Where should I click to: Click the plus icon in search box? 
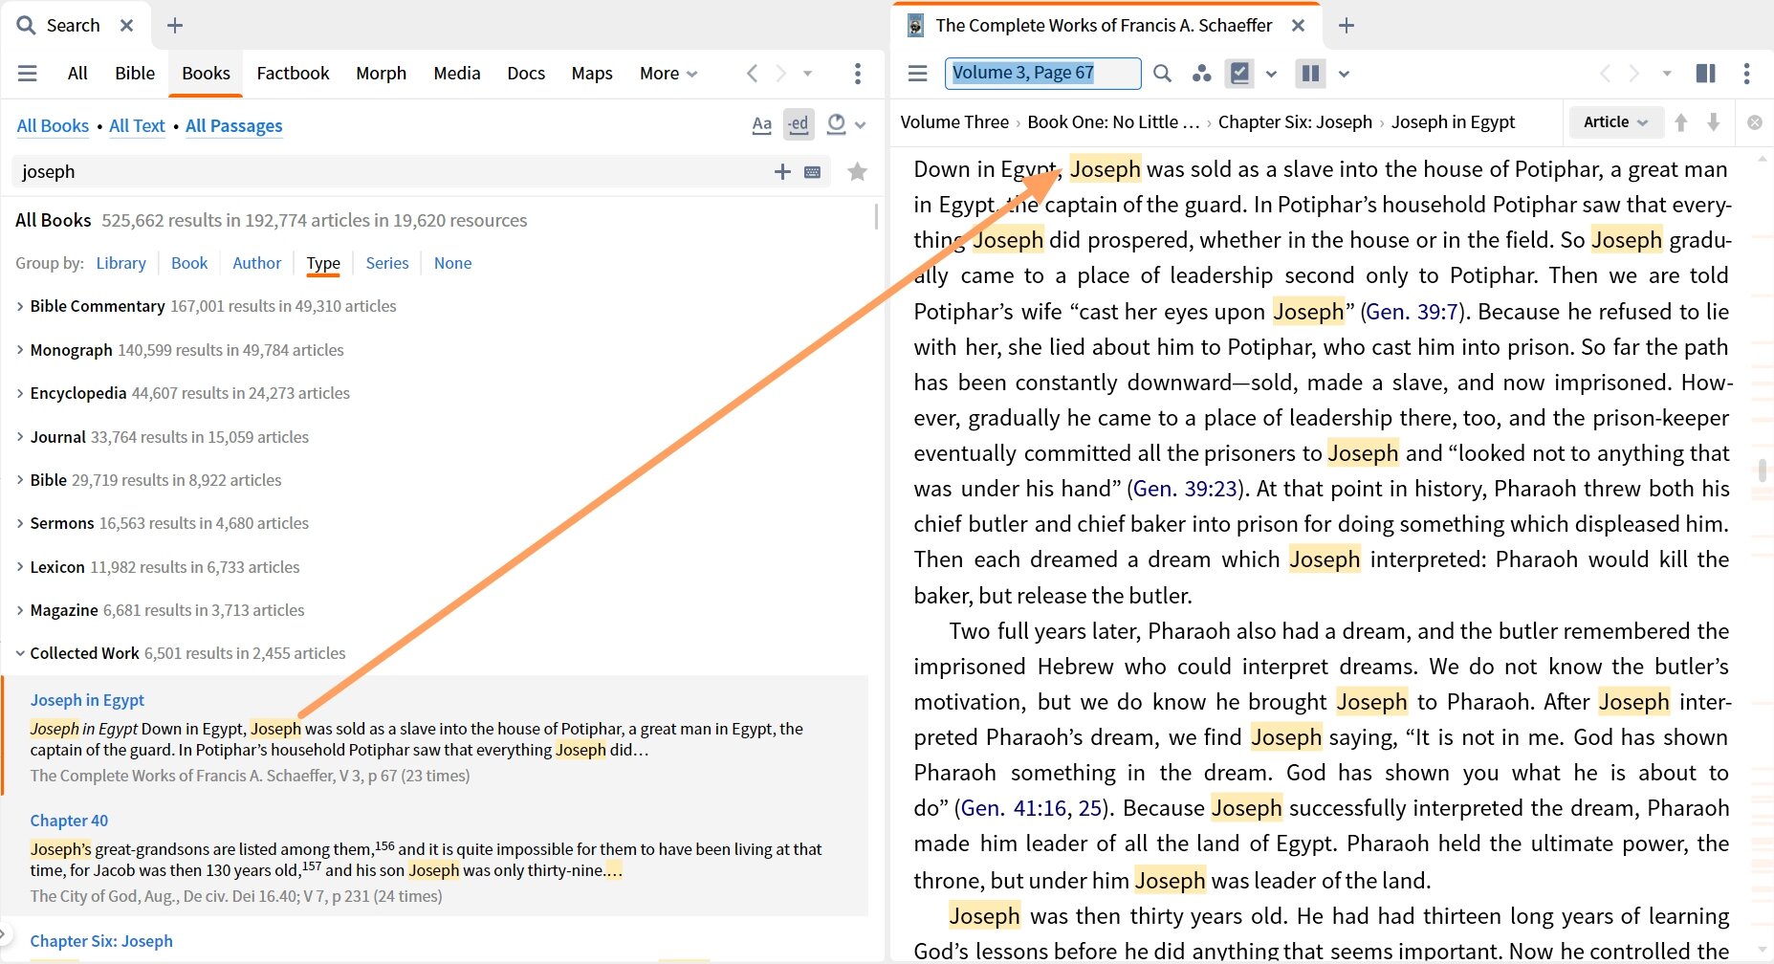pos(782,172)
